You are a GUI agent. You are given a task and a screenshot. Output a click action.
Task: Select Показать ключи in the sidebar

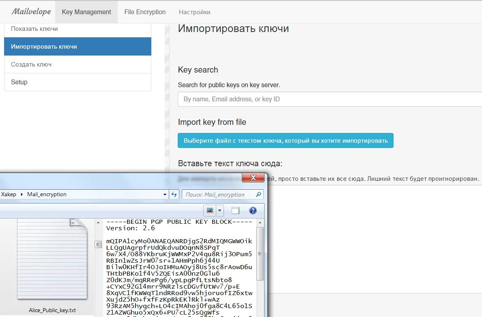(78, 30)
